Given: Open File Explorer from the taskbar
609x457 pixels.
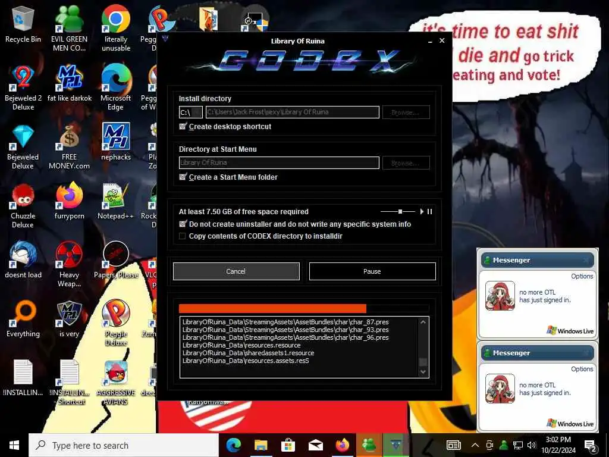Looking at the screenshot, I should click(260, 445).
